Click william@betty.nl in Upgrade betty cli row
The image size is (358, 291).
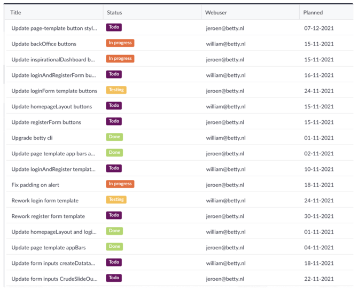(x=226, y=138)
